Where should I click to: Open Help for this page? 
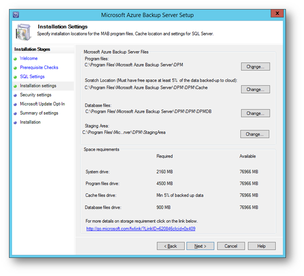pyautogui.click(x=261, y=246)
